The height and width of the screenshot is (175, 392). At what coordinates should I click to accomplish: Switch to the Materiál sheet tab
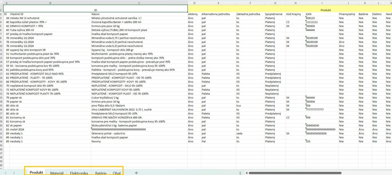pos(57,173)
